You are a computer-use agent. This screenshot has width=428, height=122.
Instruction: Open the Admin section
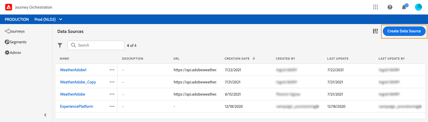(x=13, y=53)
